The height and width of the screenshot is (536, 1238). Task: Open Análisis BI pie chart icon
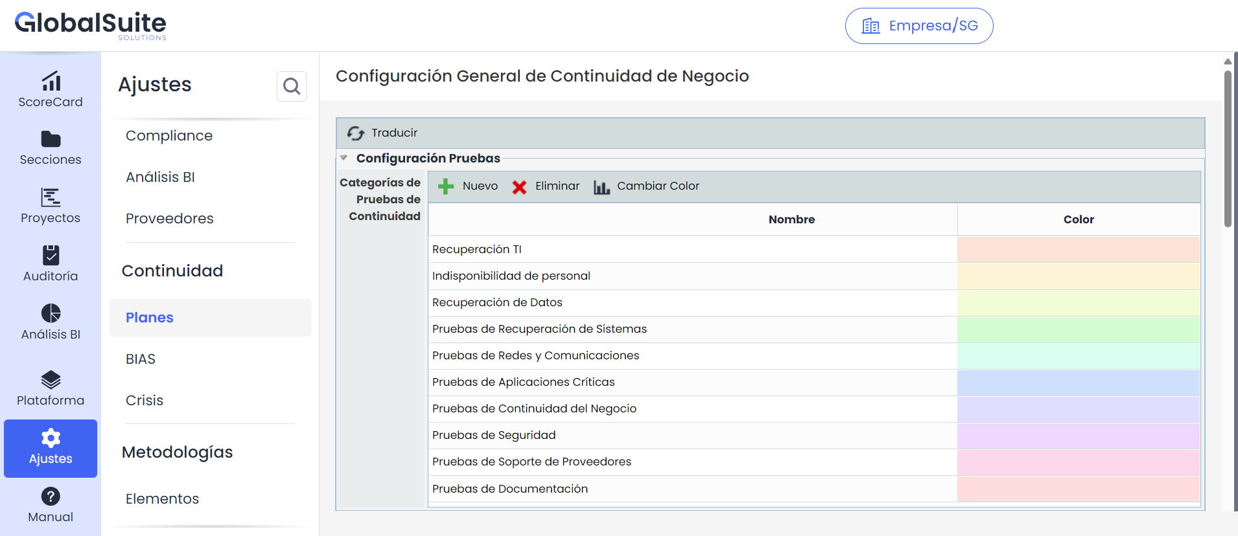[x=51, y=313]
